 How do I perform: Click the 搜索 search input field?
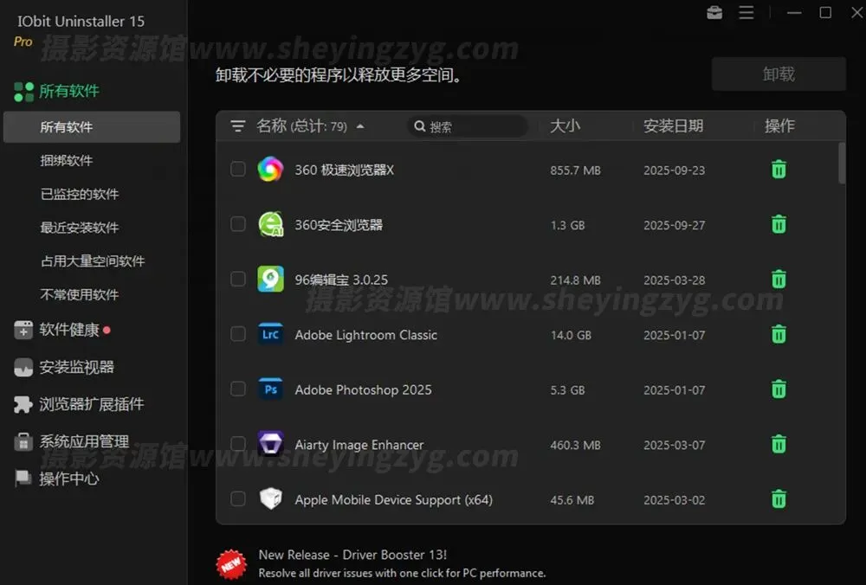point(468,126)
